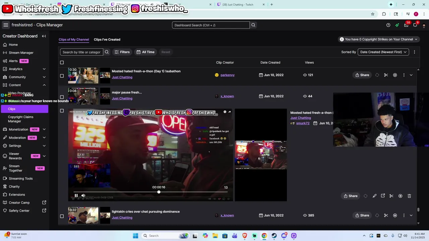The height and width of the screenshot is (241, 429).
Task: Expand the lightskin cries clip row chevron
Action: coord(411,215)
